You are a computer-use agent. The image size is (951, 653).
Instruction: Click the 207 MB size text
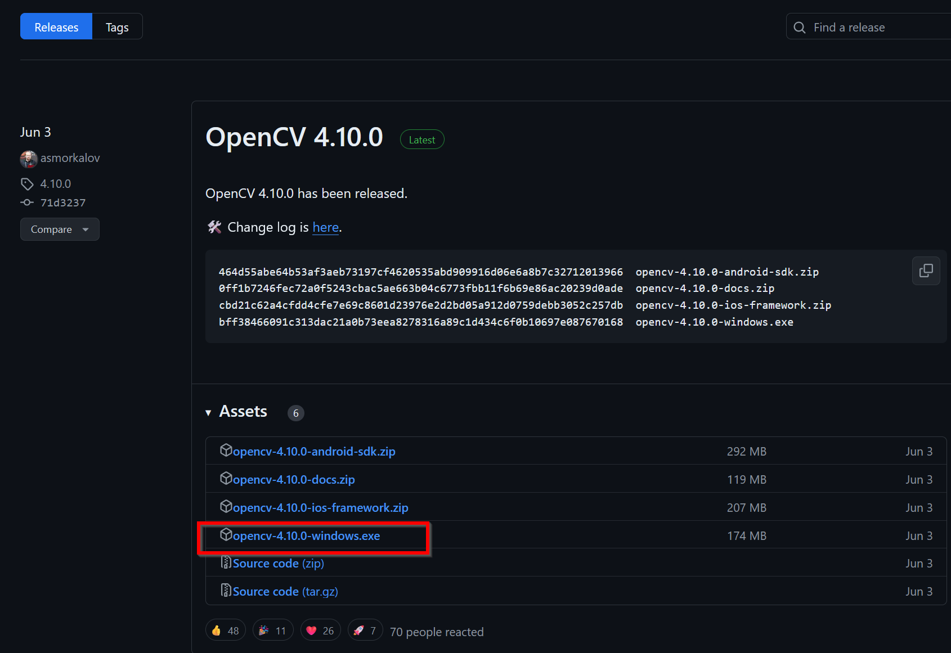tap(746, 507)
